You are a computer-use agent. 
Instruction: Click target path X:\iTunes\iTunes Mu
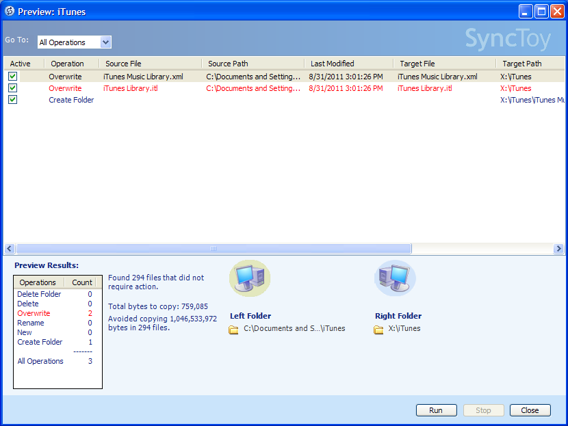point(532,100)
